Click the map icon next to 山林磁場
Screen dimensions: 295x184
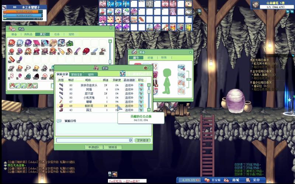coord(255,5)
